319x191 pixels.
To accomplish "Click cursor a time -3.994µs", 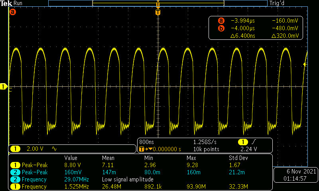I will (x=243, y=21).
